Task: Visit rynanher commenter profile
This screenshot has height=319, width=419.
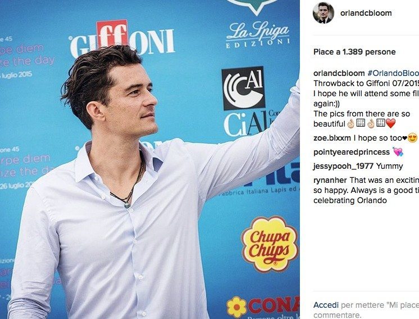Action: [x=330, y=180]
